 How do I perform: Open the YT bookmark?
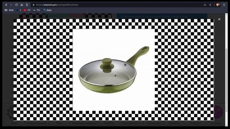[x=27, y=10]
